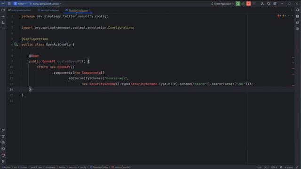Open the more run actions menu
The image size is (301, 169).
[x=254, y=4]
